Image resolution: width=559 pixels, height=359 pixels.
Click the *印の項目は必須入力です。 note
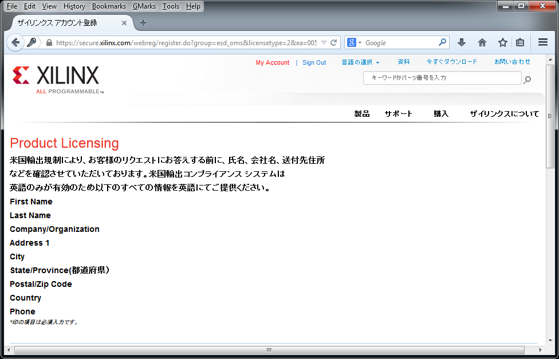coord(44,322)
